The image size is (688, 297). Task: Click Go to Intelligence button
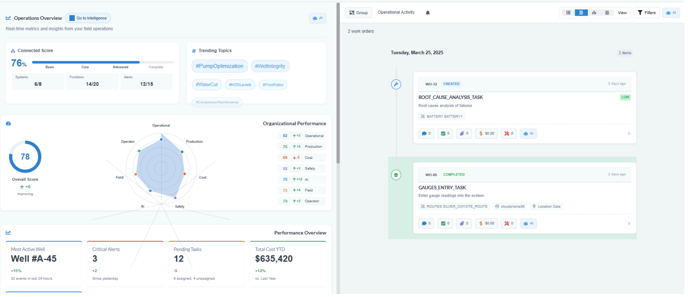point(88,17)
